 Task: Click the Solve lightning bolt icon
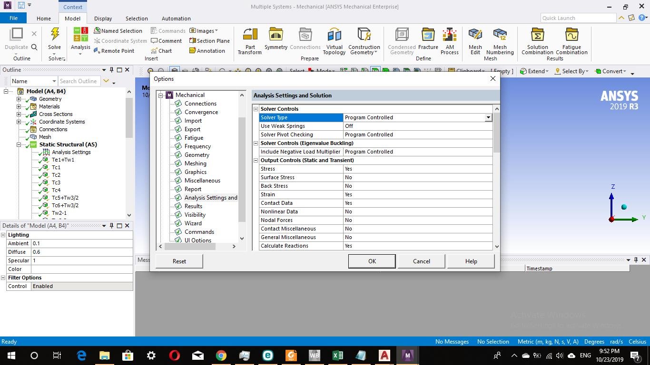coord(55,35)
